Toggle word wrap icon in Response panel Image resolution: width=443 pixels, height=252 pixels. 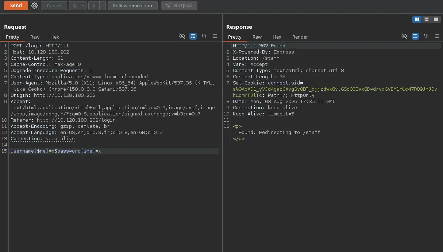[415, 36]
